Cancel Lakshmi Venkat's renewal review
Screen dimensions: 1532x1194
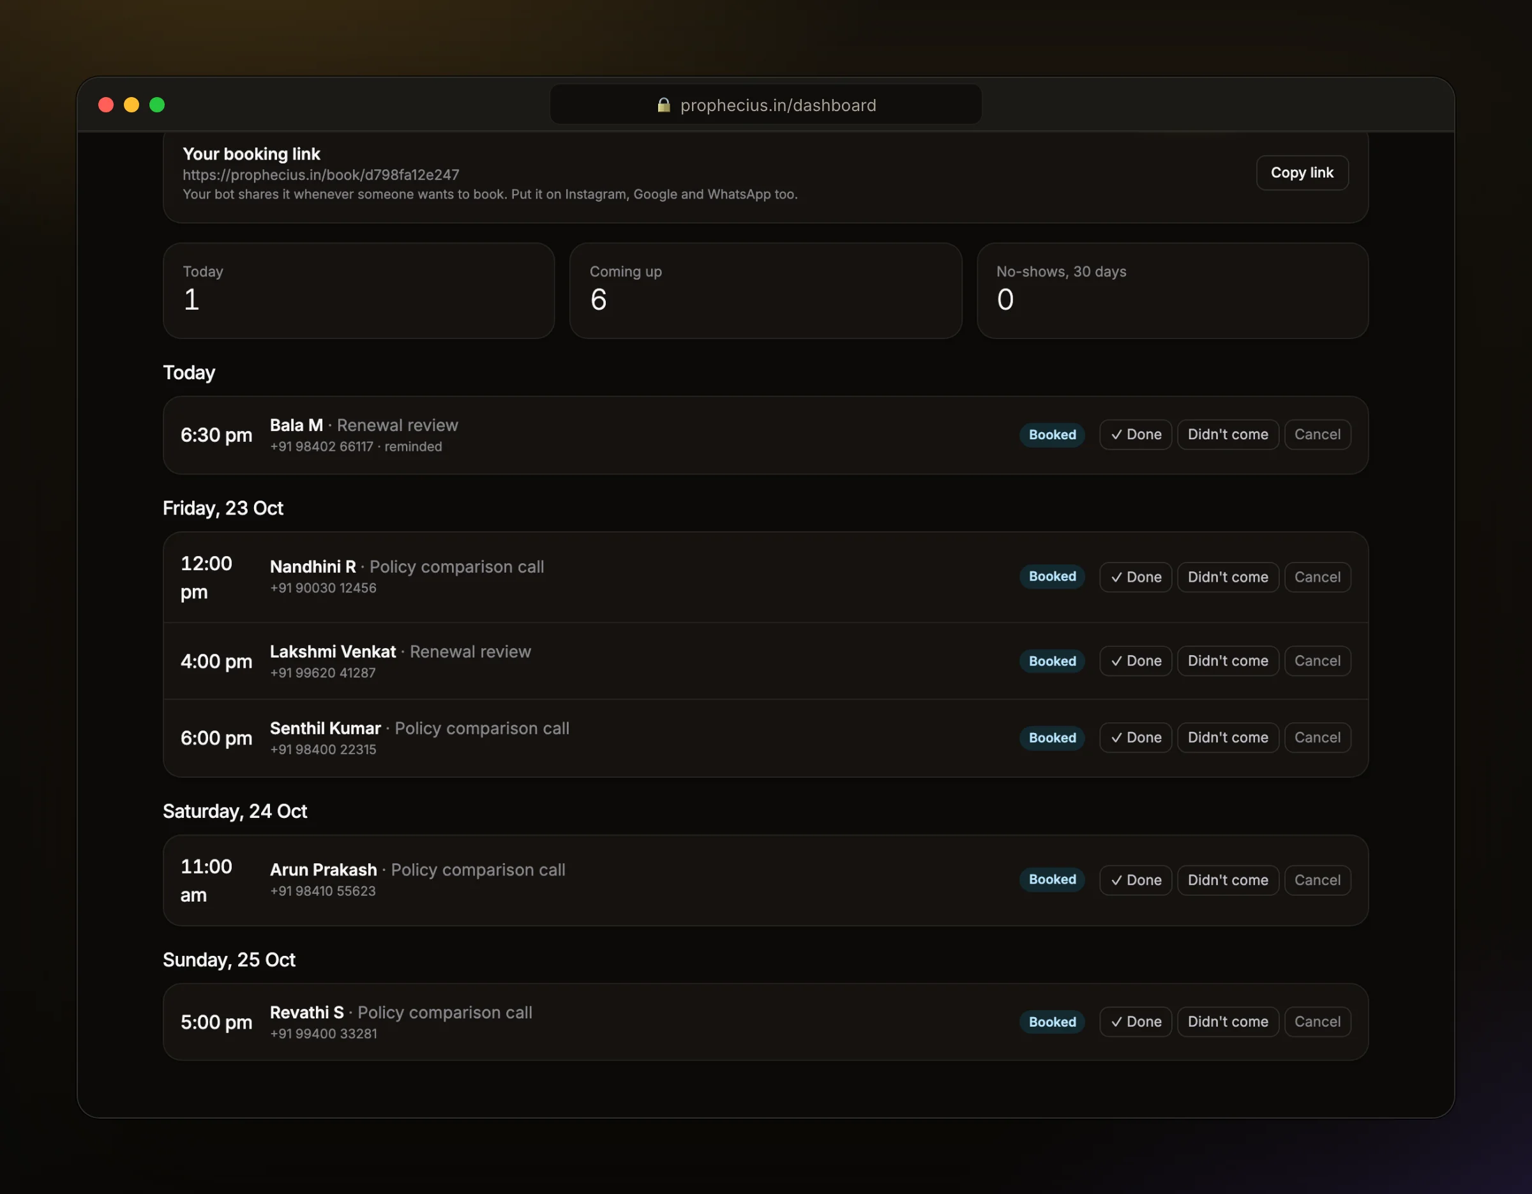point(1317,661)
